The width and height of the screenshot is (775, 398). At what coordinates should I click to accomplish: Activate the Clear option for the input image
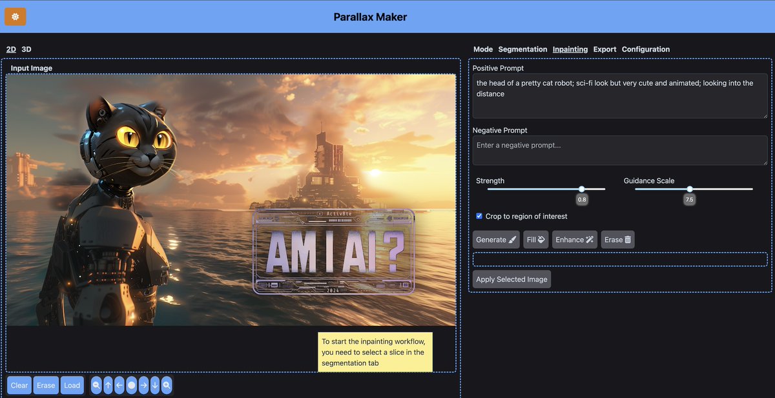19,385
